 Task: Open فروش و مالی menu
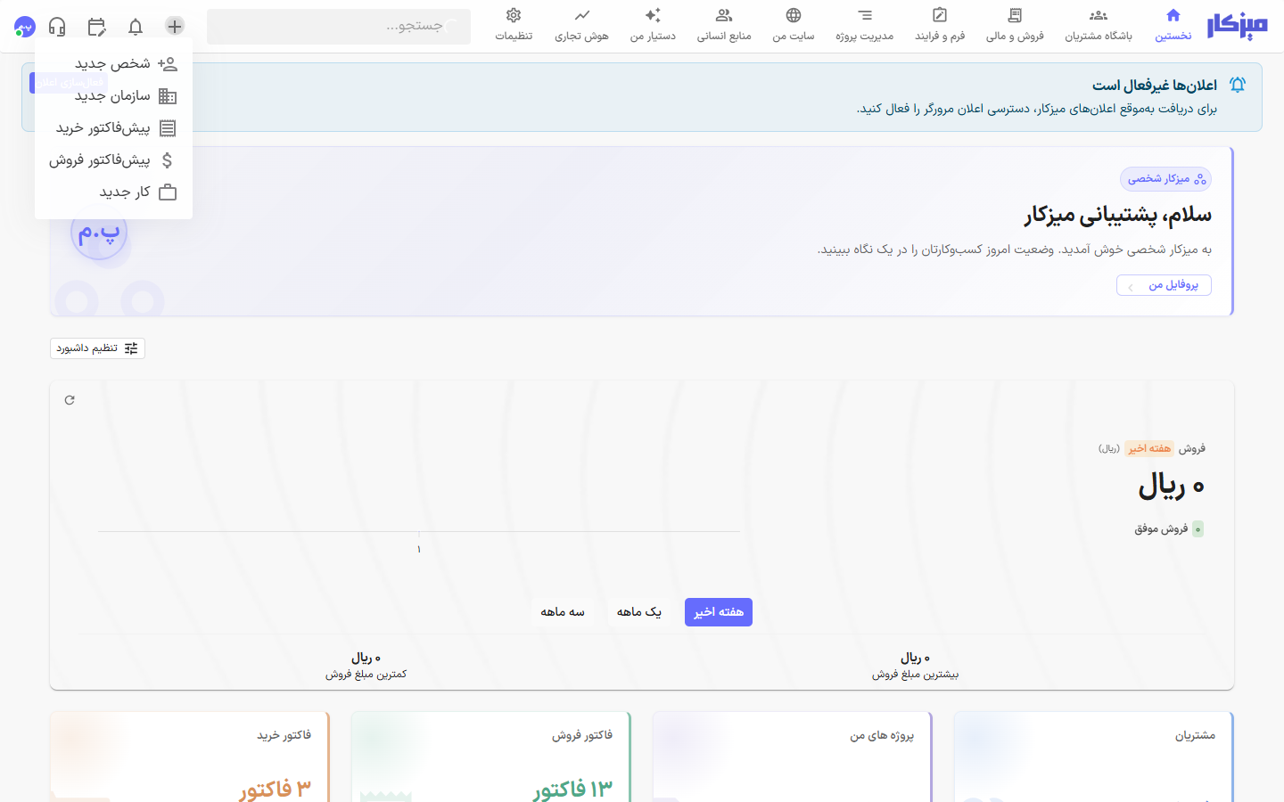[1015, 26]
